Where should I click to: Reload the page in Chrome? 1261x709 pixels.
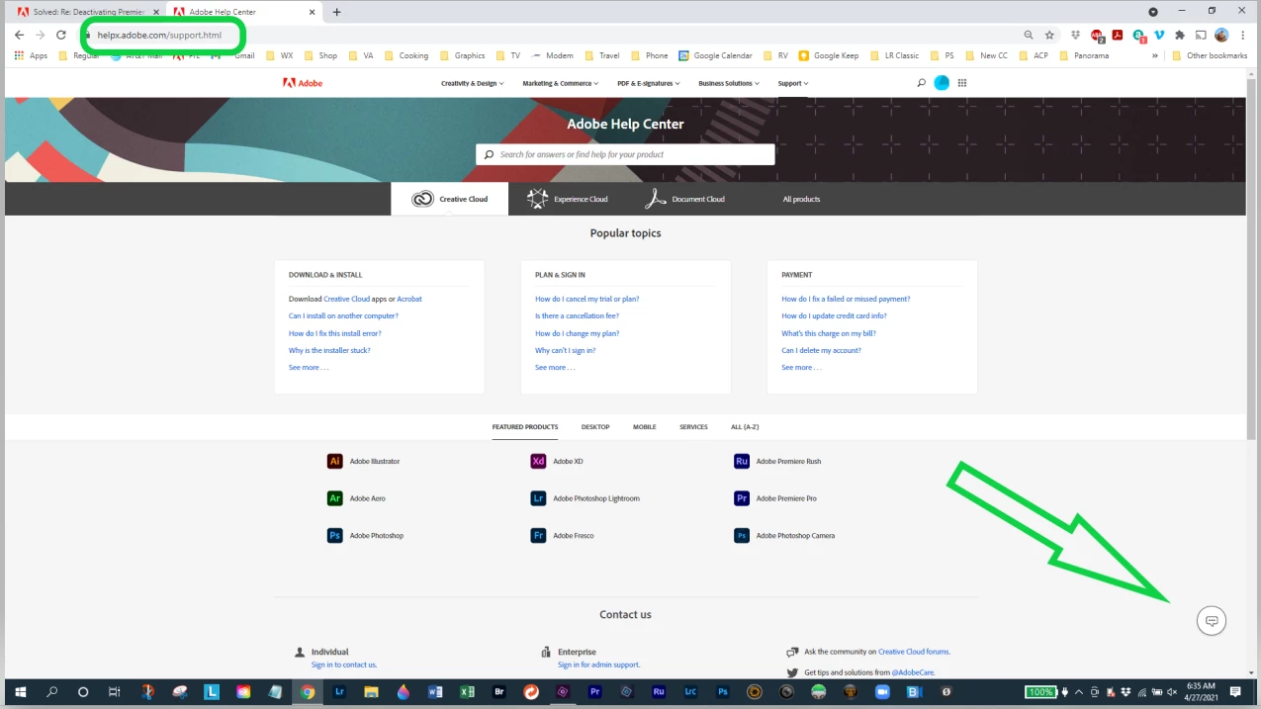(x=61, y=35)
